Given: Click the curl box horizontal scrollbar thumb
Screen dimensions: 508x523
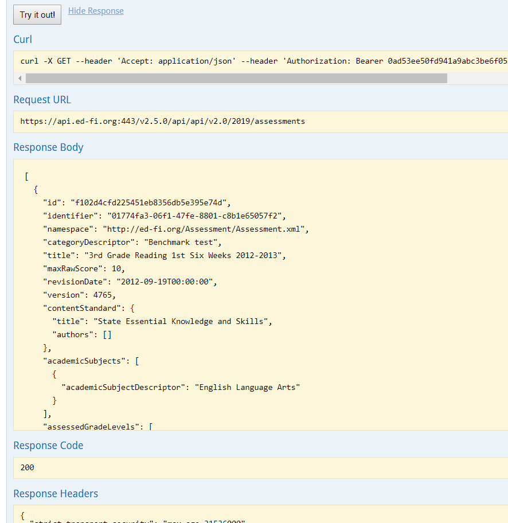Looking at the screenshot, I should (x=236, y=79).
